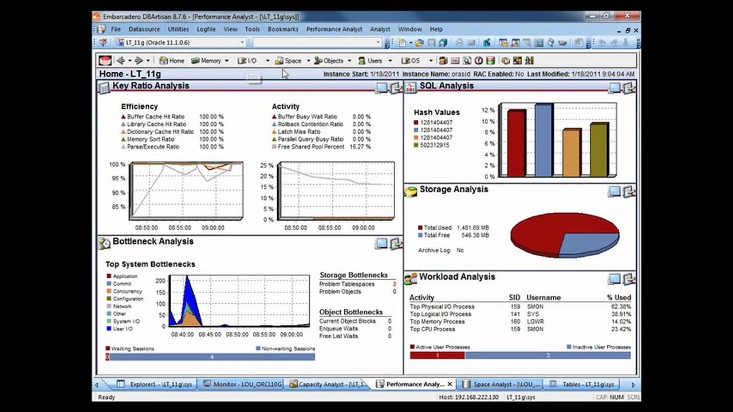Image resolution: width=733 pixels, height=412 pixels.
Task: Click the Key Ratio Analysis panel icon
Action: point(104,88)
